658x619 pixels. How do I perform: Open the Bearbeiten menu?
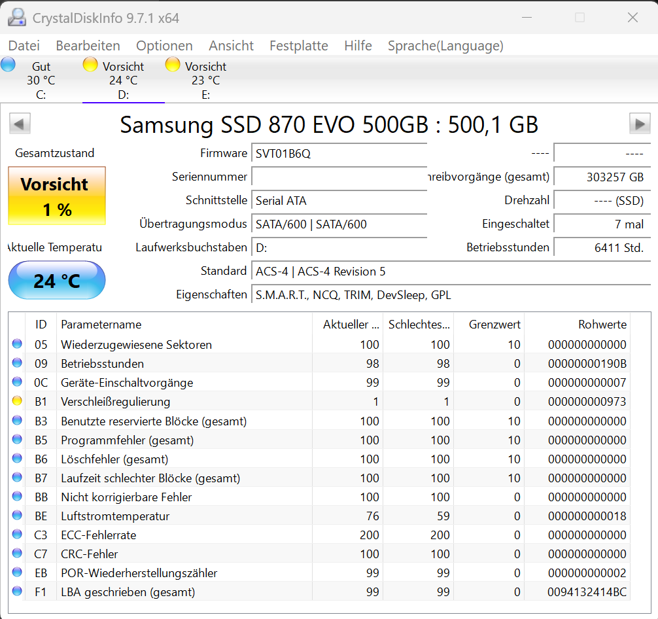click(x=88, y=45)
